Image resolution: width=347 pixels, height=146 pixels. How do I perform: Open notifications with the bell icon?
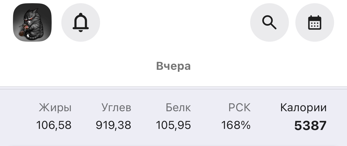pyautogui.click(x=81, y=22)
